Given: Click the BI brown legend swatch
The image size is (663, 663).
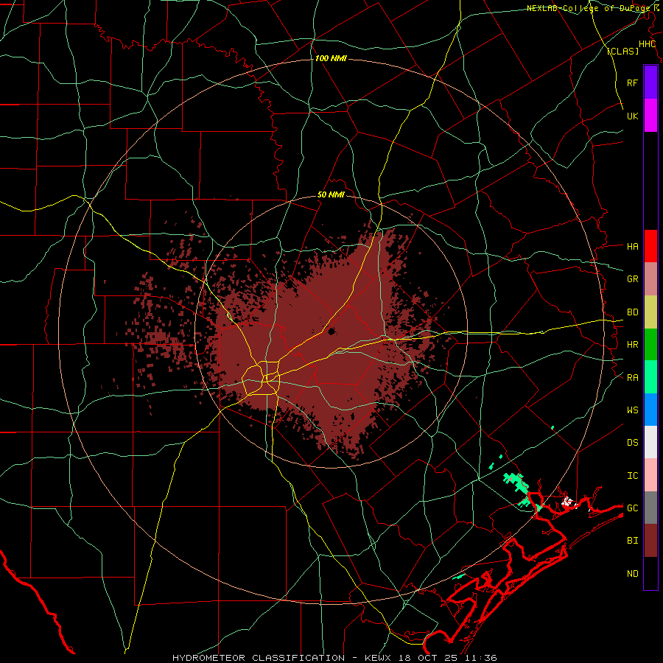Looking at the screenshot, I should pyautogui.click(x=650, y=541).
